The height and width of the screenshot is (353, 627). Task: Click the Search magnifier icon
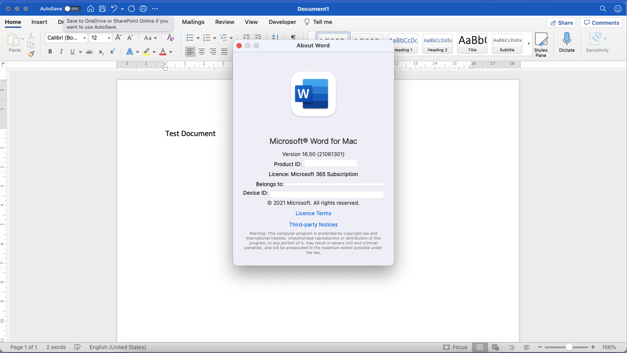603,9
